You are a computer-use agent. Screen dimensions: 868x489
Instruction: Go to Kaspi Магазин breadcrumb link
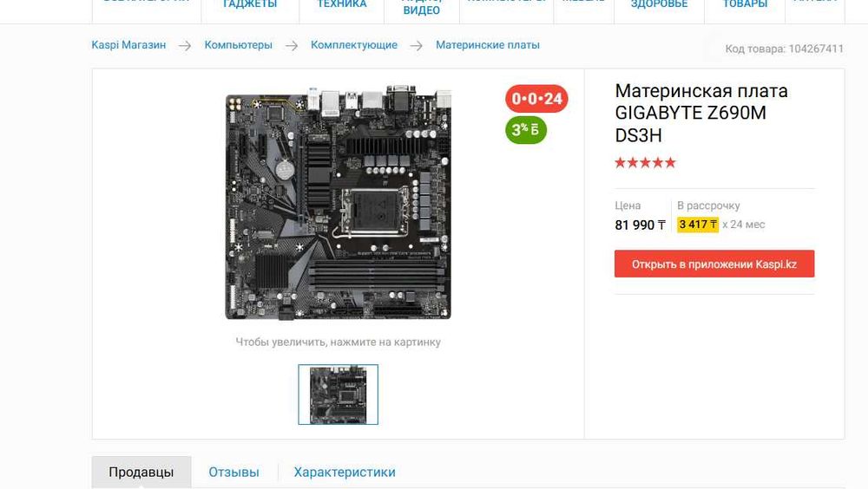(128, 45)
